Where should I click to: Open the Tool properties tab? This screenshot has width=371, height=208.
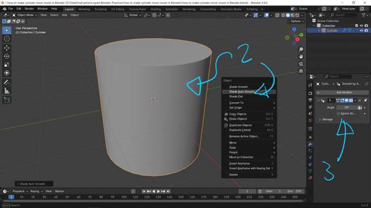(310, 85)
